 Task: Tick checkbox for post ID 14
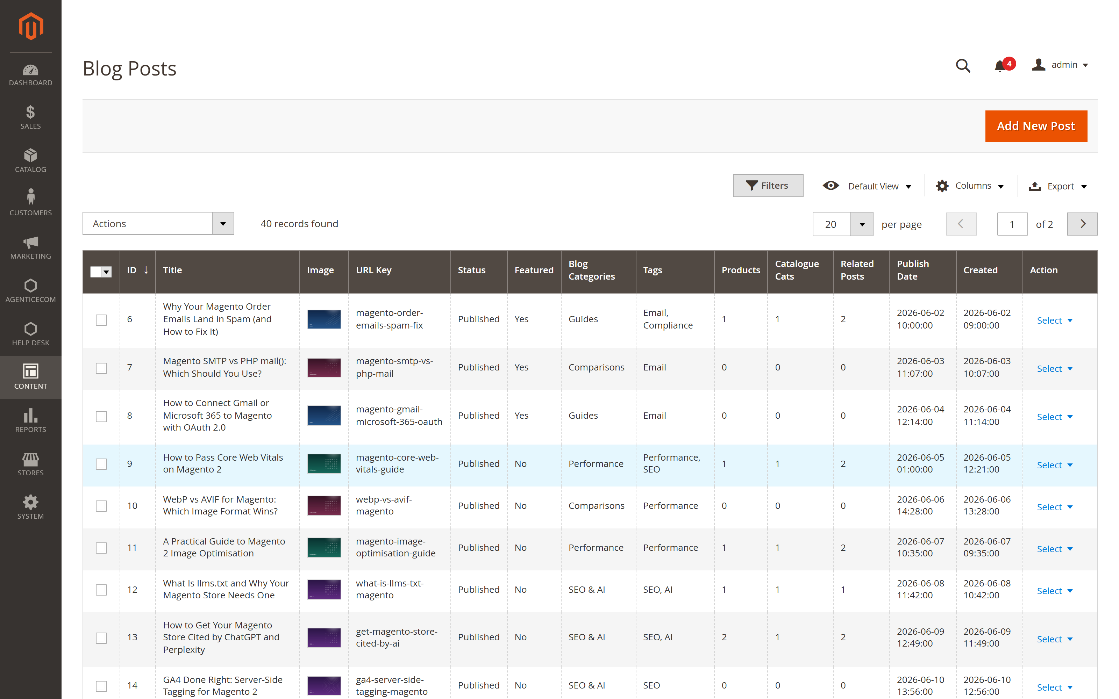(x=101, y=686)
